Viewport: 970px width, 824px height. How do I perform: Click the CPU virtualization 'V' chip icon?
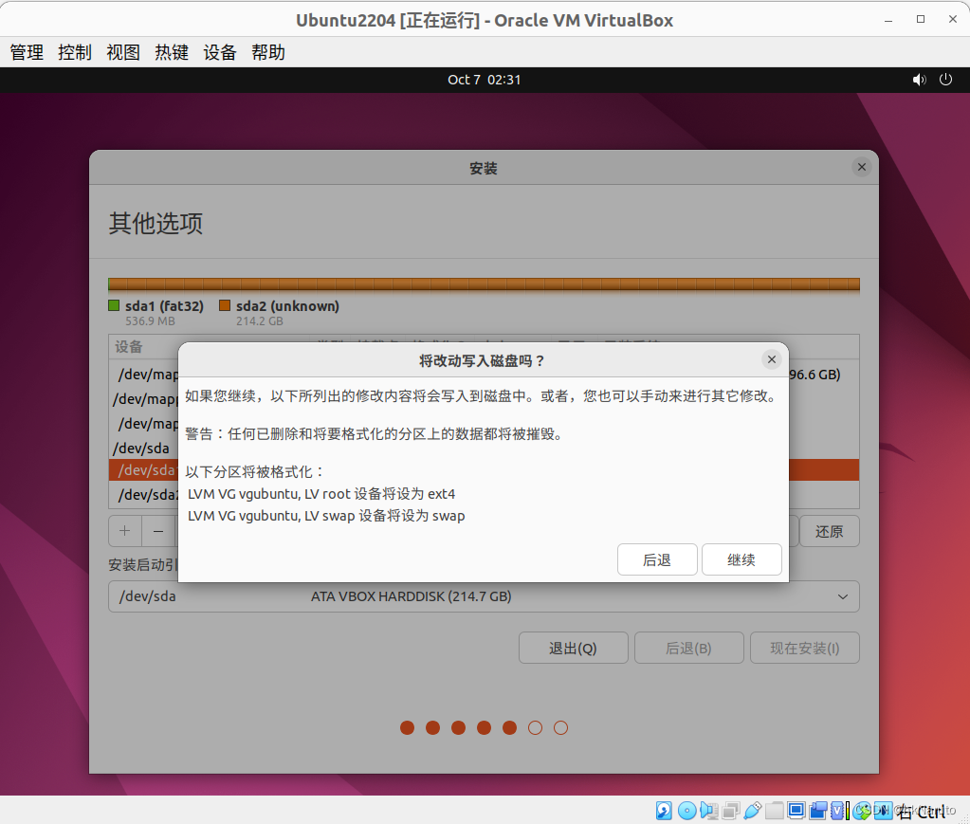point(837,811)
